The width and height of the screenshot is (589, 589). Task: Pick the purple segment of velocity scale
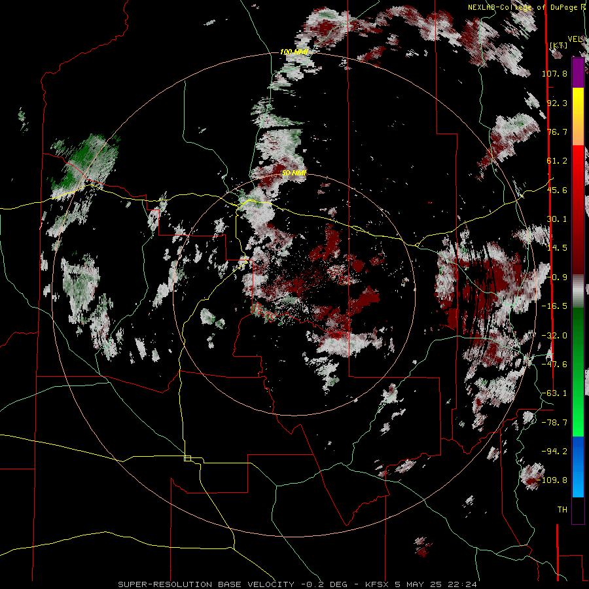(578, 73)
